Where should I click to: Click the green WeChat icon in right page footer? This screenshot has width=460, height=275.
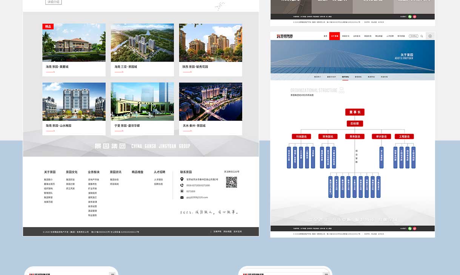[x=410, y=228]
